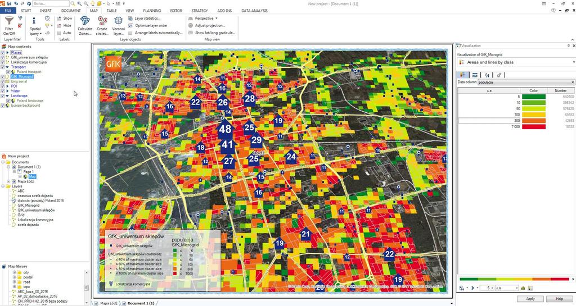This screenshot has width=576, height=306.
Task: Open the class colors tab icon in Visualization
Action: (463, 75)
